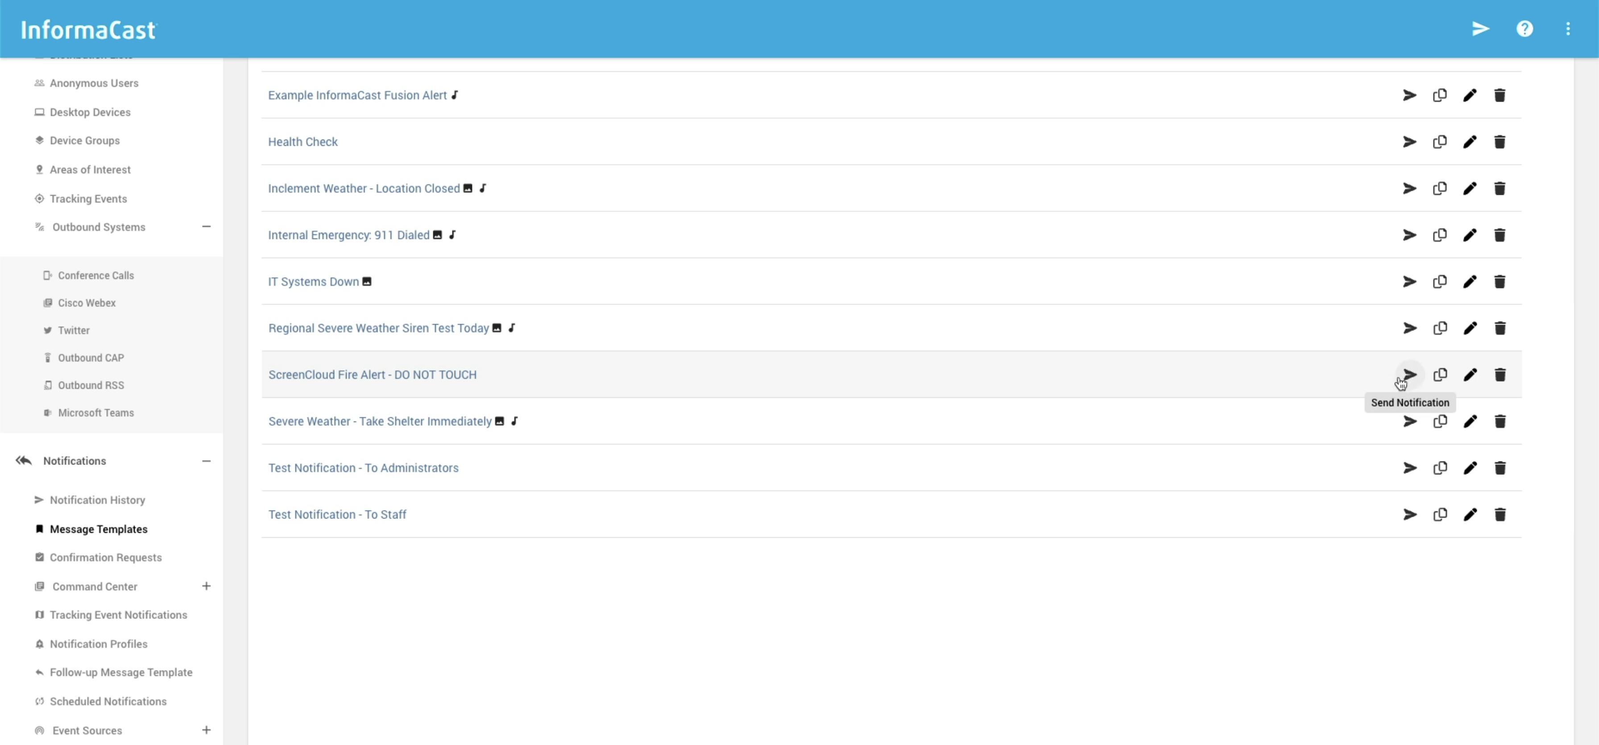Send the IT Systems Down notification
The width and height of the screenshot is (1599, 745).
(1410, 282)
